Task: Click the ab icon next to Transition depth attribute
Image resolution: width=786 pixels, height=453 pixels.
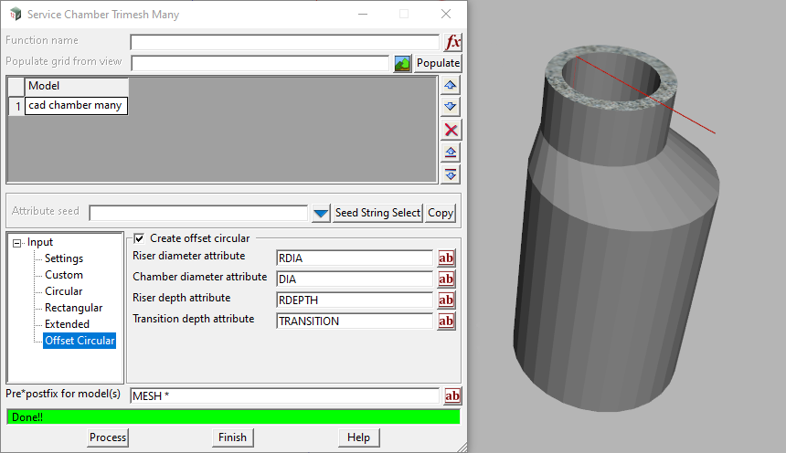Action: [x=446, y=321]
